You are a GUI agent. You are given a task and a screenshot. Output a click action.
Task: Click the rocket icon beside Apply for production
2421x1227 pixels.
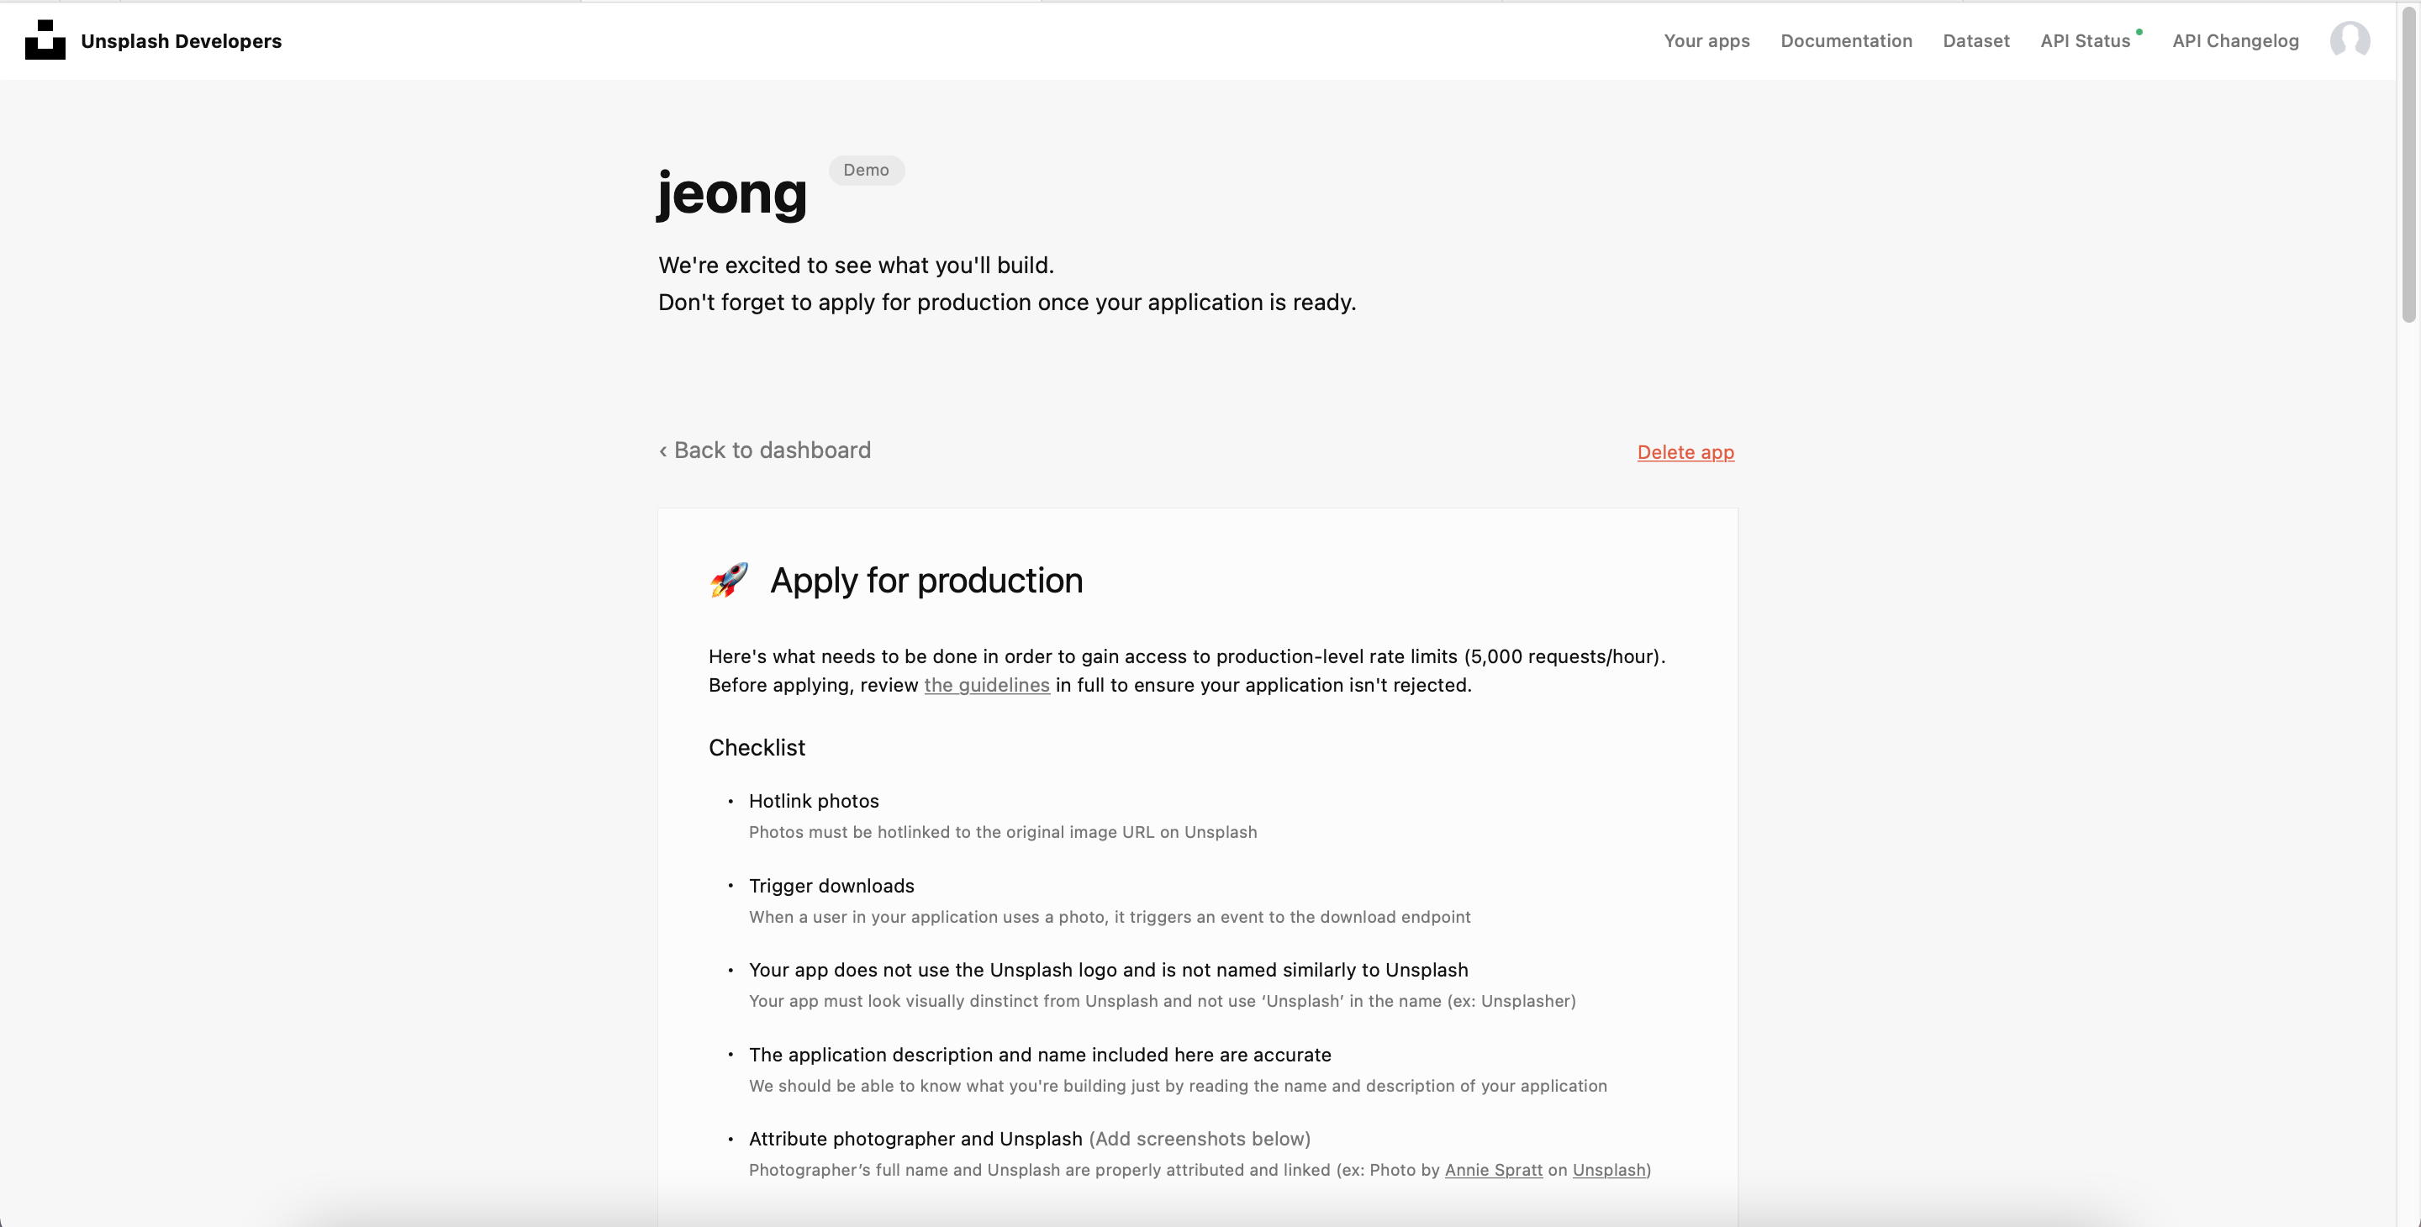coord(728,581)
